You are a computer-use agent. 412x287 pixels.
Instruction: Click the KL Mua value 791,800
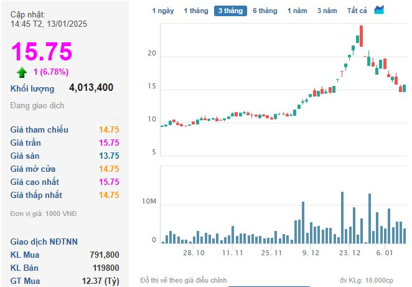[x=105, y=255]
